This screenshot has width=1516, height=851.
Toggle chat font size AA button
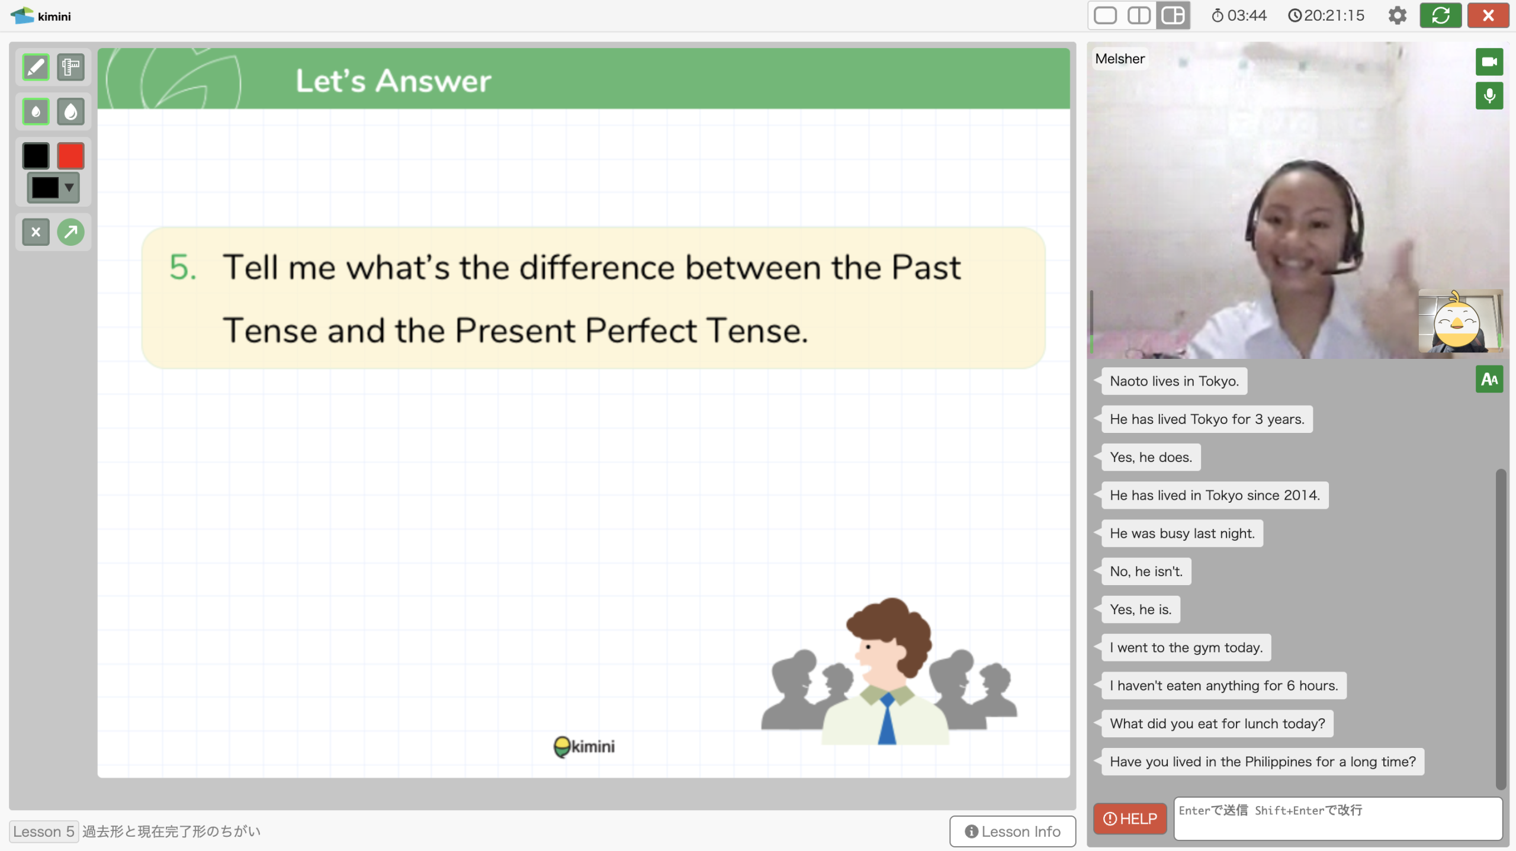(x=1489, y=379)
